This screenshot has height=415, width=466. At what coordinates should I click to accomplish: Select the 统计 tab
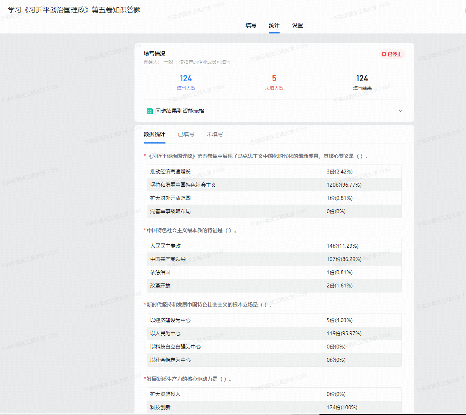(x=274, y=25)
